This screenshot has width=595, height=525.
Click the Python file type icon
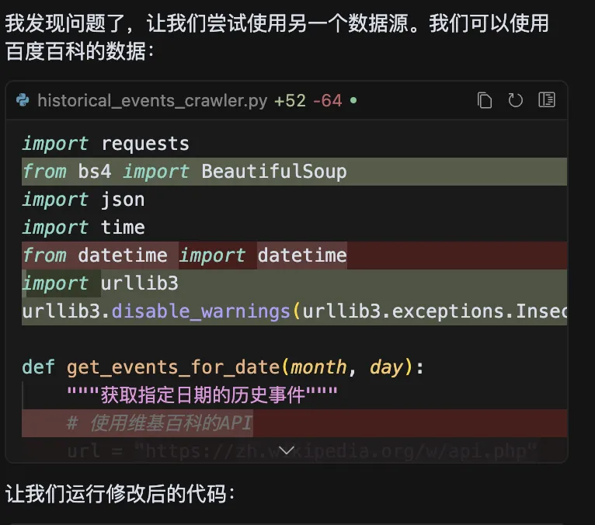23,100
